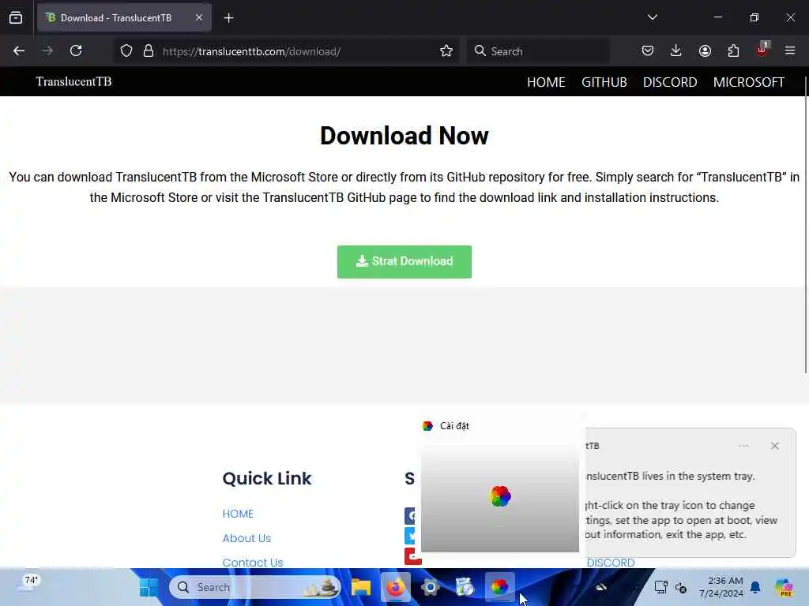
Task: Click colorful app icon on taskbar
Action: coord(499,587)
